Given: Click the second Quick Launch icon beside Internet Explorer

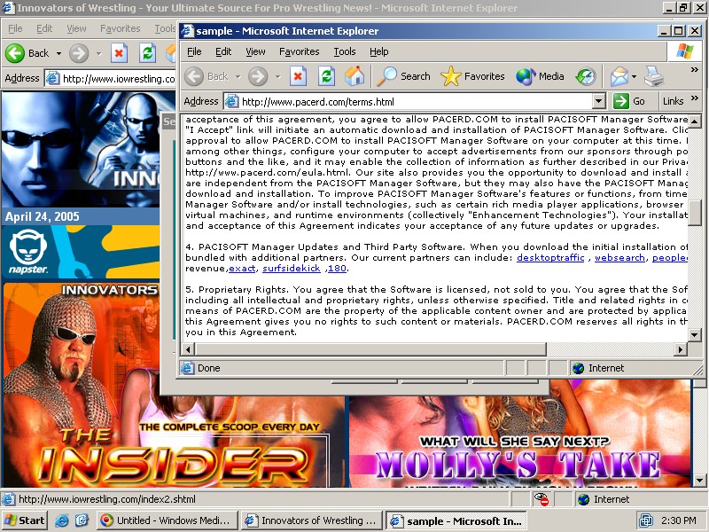Looking at the screenshot, I should [82, 520].
